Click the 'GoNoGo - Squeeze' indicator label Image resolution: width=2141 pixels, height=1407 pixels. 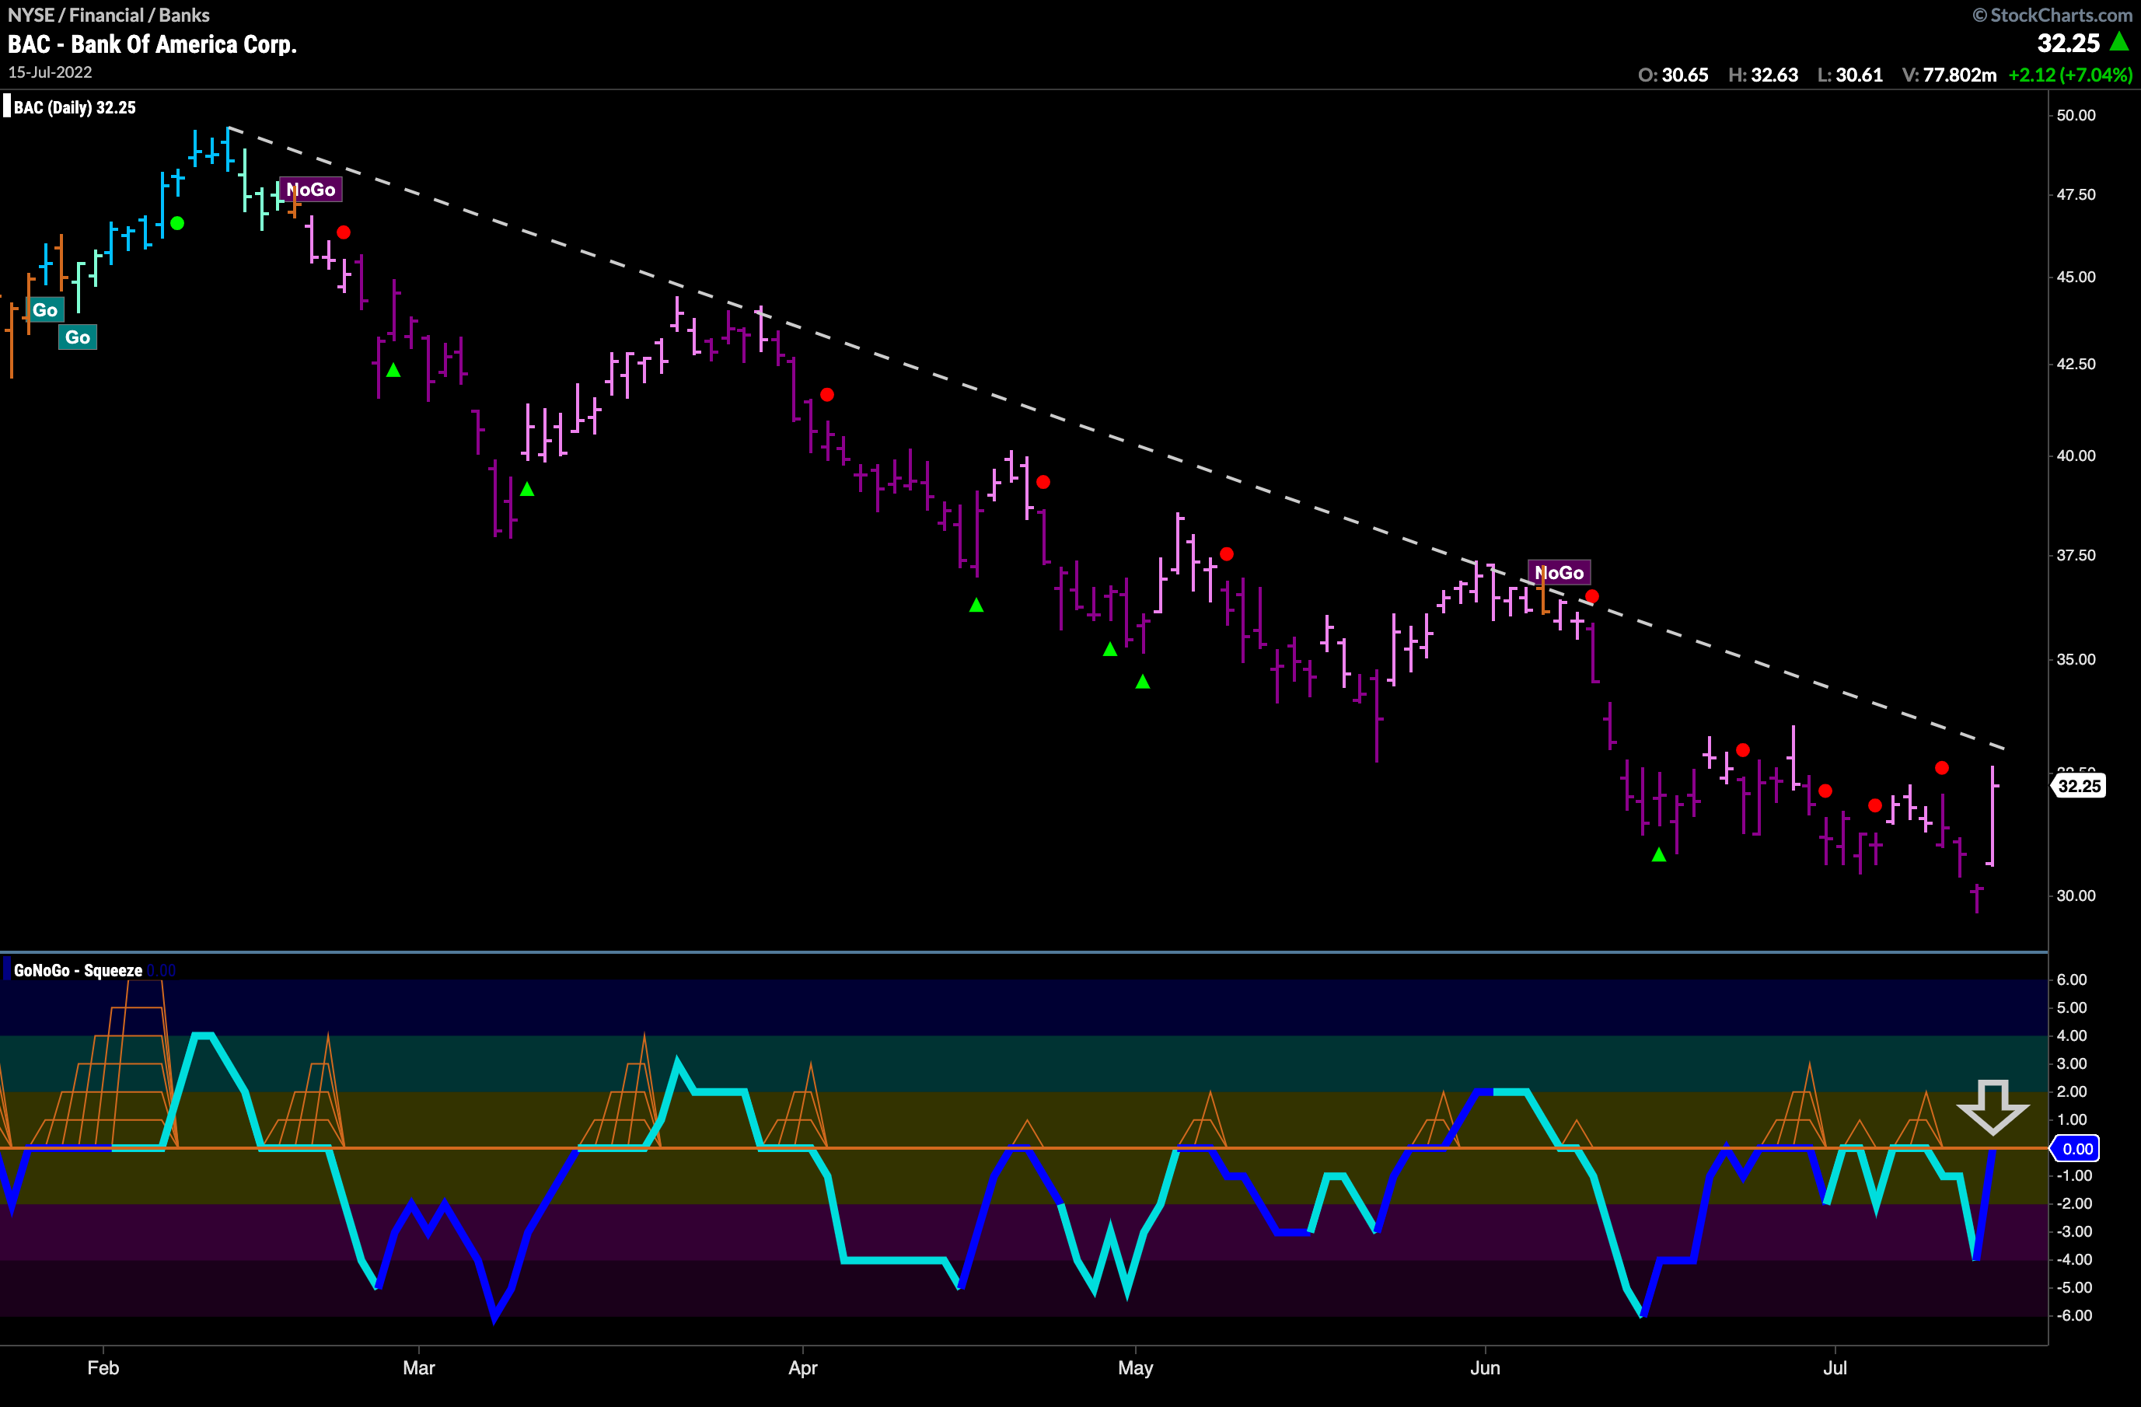tap(78, 971)
